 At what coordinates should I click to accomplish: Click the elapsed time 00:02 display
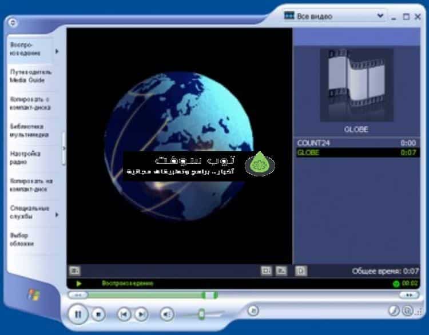[x=410, y=284]
